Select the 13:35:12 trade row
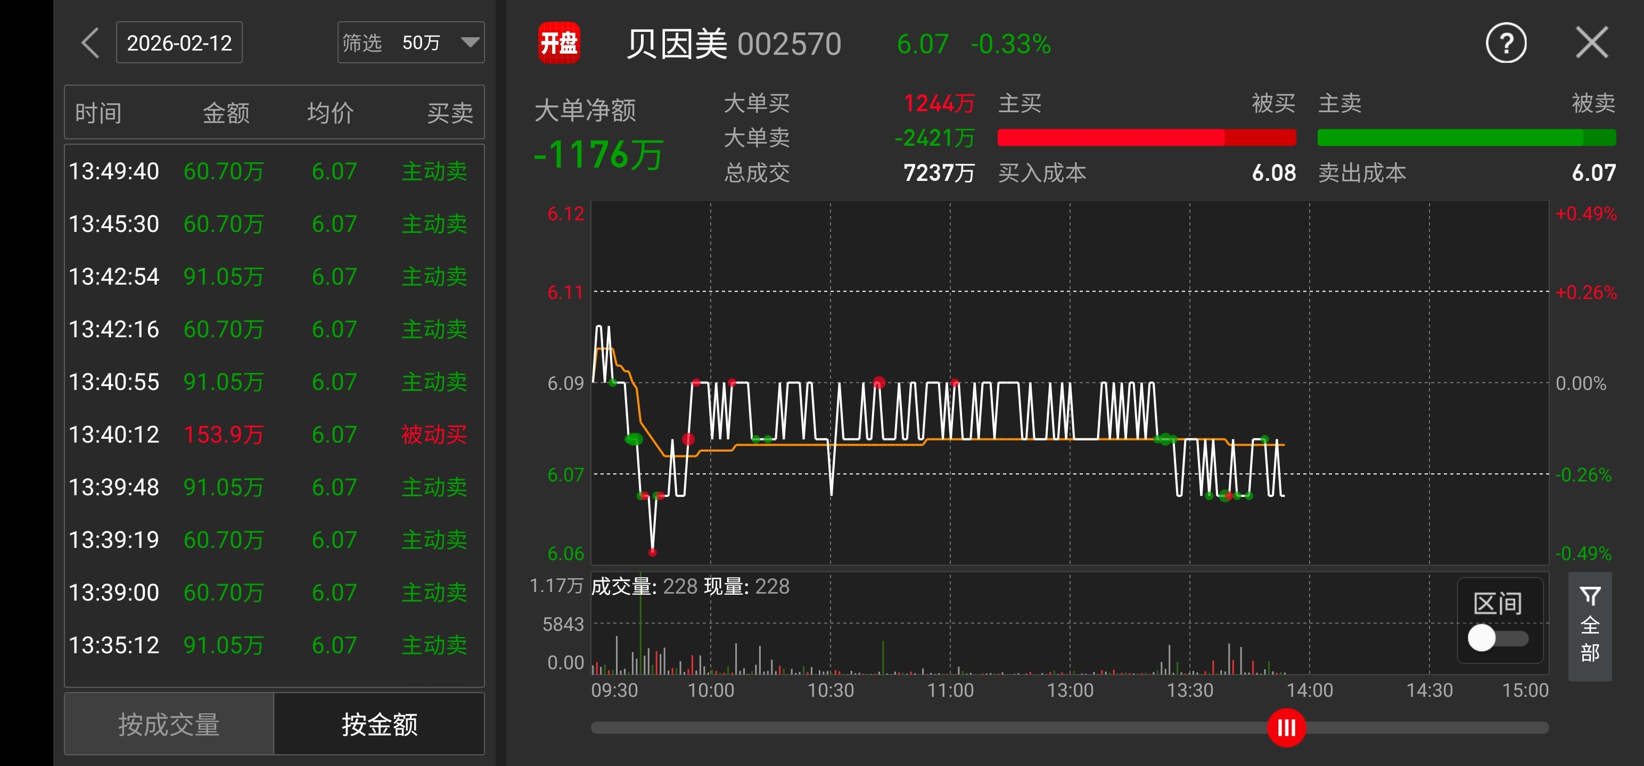The image size is (1644, 766). (274, 645)
